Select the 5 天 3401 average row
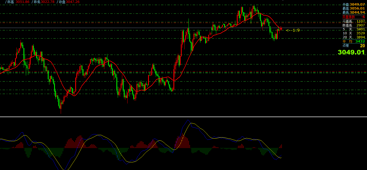 (x=354, y=29)
